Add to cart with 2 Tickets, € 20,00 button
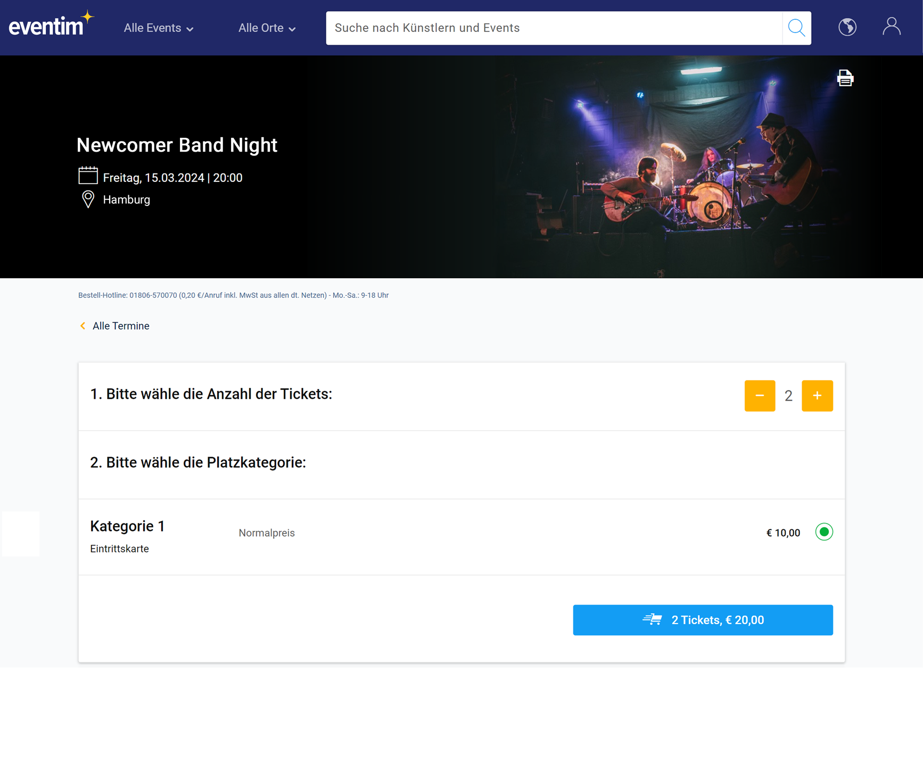923x764 pixels. click(702, 620)
